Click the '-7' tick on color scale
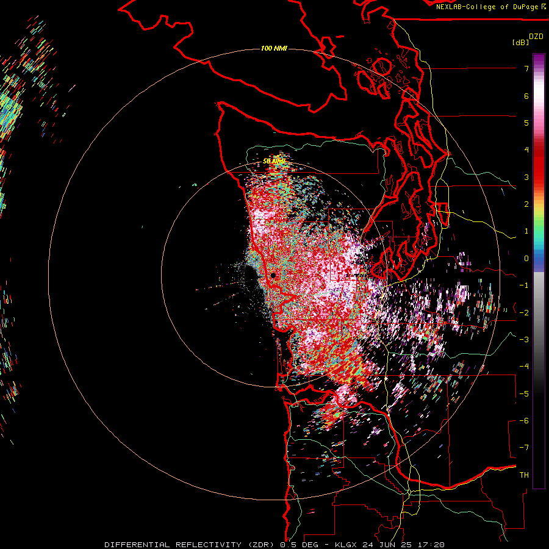 [524, 448]
